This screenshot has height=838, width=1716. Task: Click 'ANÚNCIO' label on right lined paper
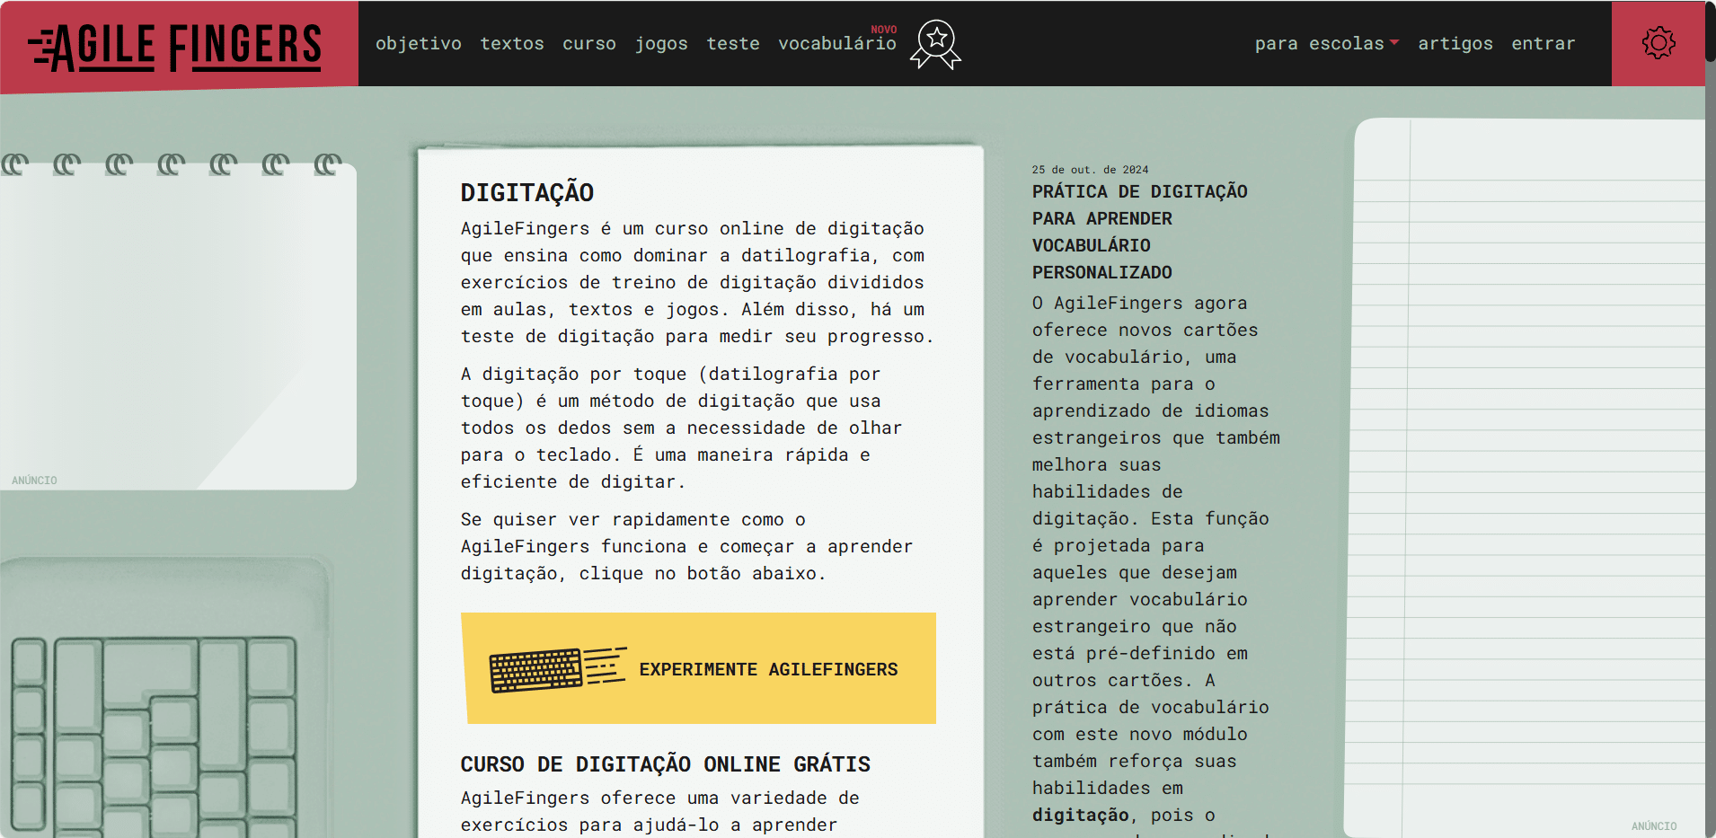(1654, 826)
